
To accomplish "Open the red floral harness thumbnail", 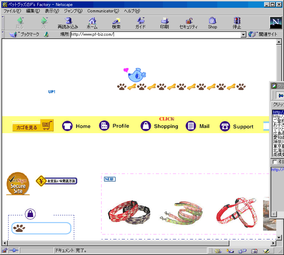I will [236, 212].
